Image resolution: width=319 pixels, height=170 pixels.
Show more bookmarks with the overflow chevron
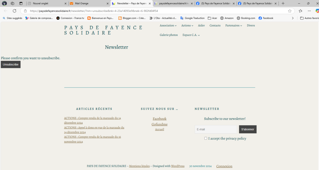pyautogui.click(x=293, y=18)
